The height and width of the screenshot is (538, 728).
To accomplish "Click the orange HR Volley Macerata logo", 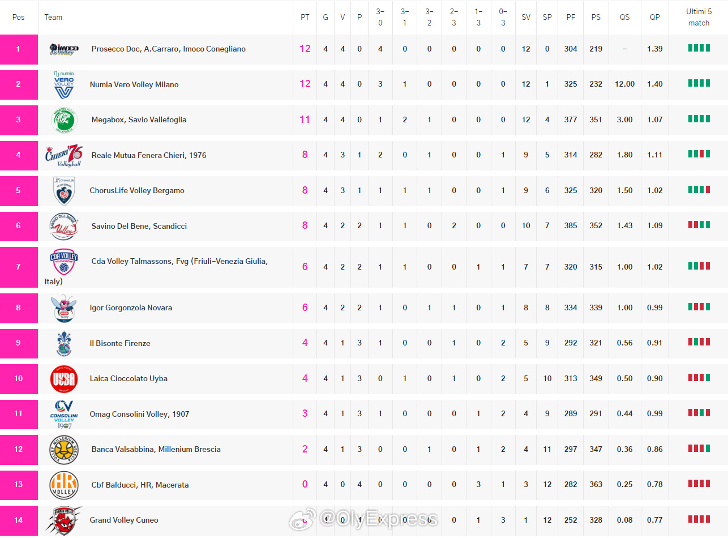I will [x=63, y=485].
